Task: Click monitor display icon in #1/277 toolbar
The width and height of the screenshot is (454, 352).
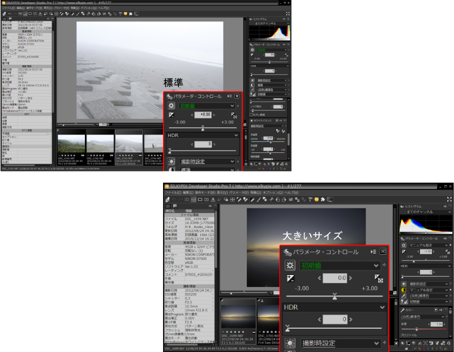Action: point(330,199)
